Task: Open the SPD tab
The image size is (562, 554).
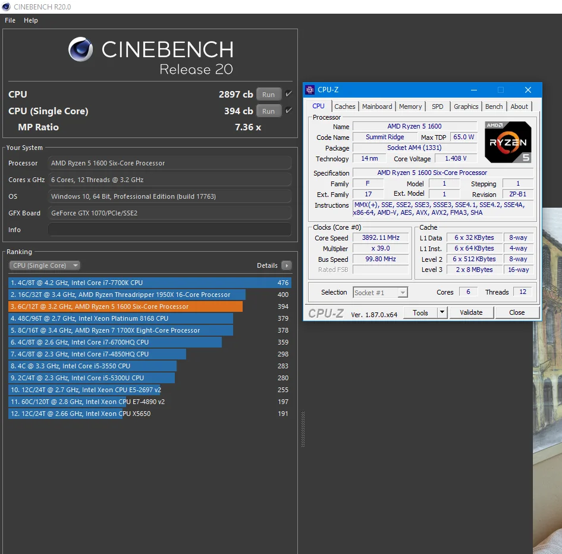Action: point(438,107)
